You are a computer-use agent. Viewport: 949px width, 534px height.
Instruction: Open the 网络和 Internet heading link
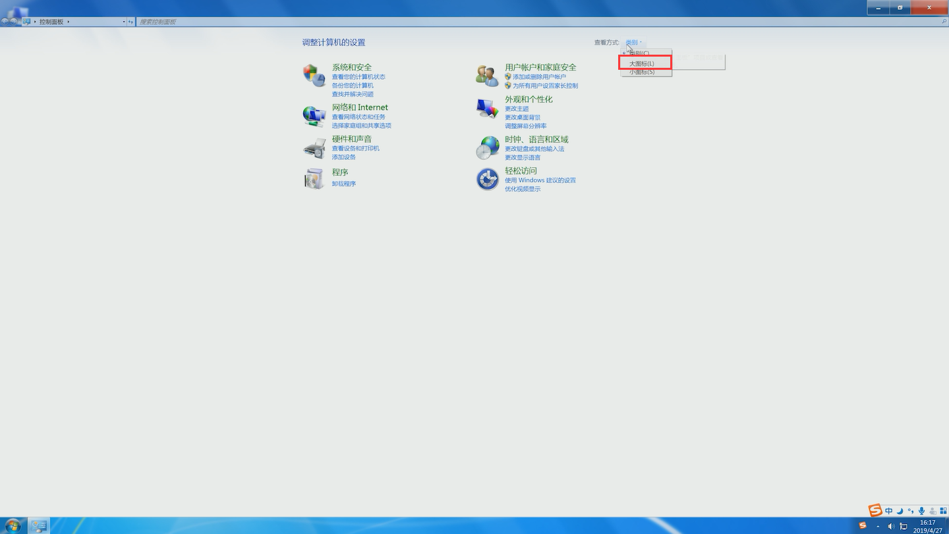(360, 107)
